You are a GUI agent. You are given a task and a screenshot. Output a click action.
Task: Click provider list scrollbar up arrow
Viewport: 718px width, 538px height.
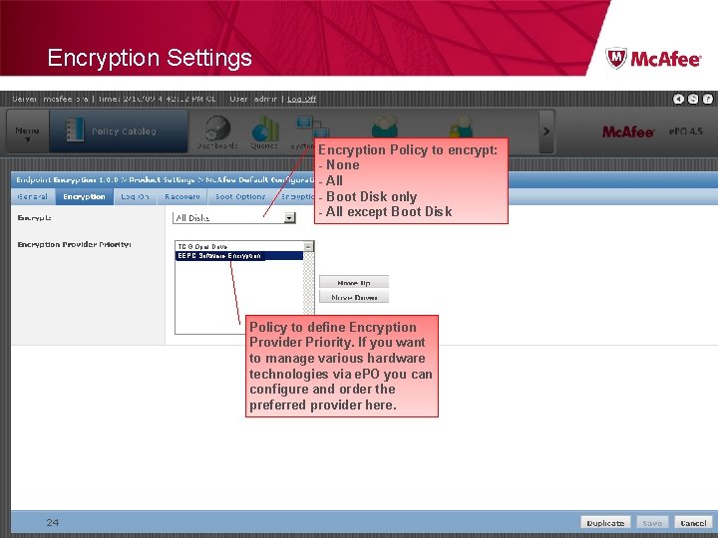[308, 247]
